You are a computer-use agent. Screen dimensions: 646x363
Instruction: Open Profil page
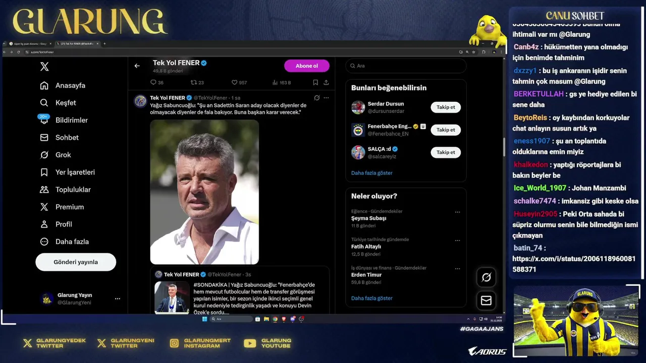[56, 224]
